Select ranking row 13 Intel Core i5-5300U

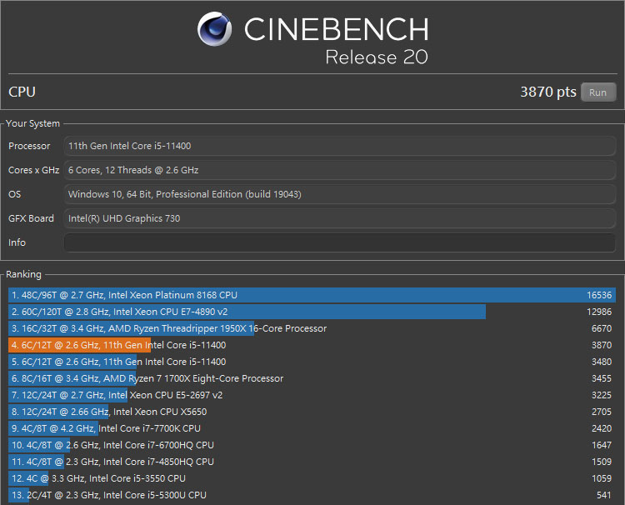point(312,496)
